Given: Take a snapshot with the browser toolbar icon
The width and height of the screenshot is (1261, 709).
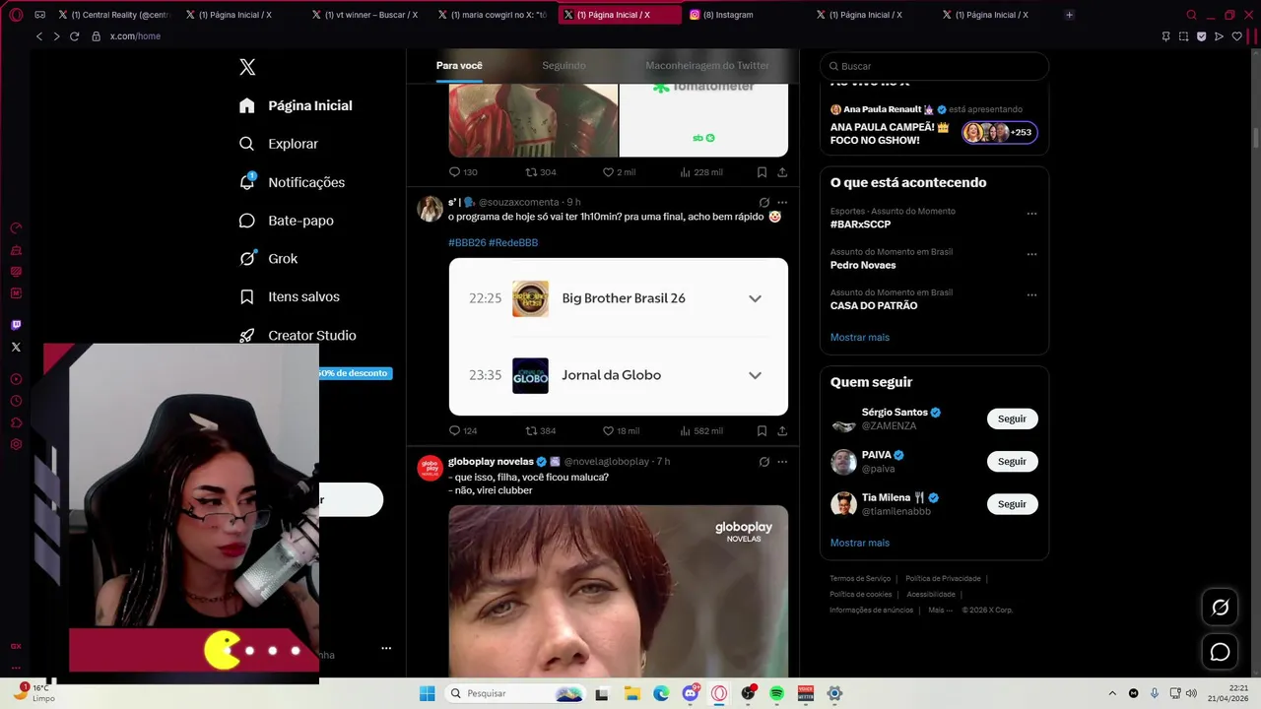Looking at the screenshot, I should 1183,36.
